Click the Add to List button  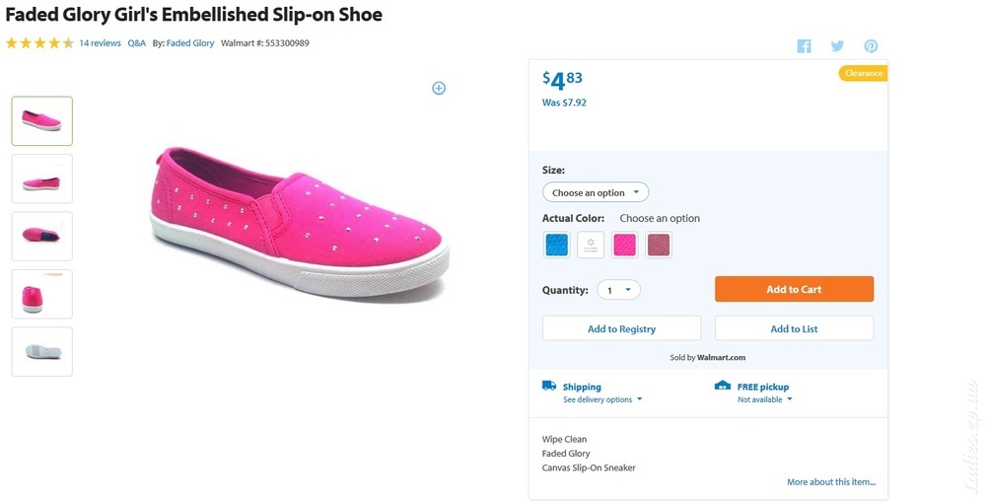(794, 328)
